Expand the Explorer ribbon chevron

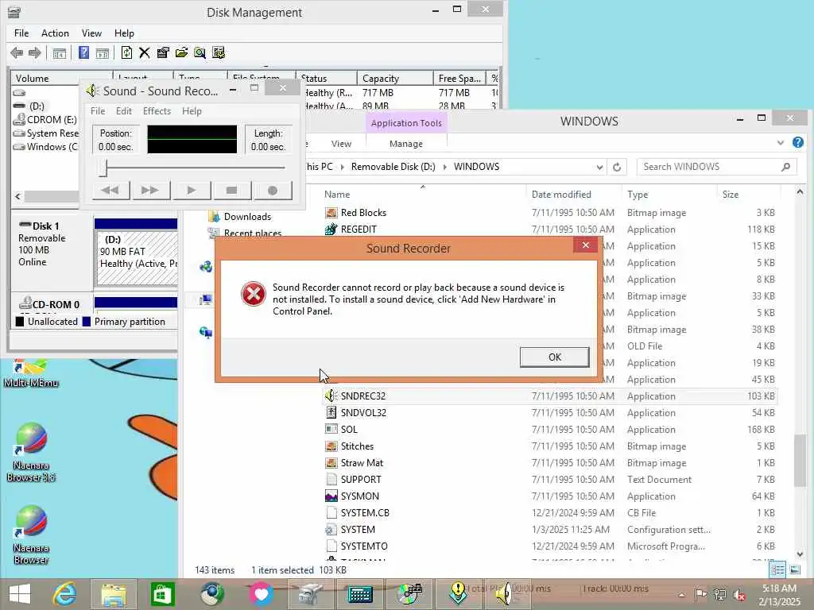(x=781, y=143)
